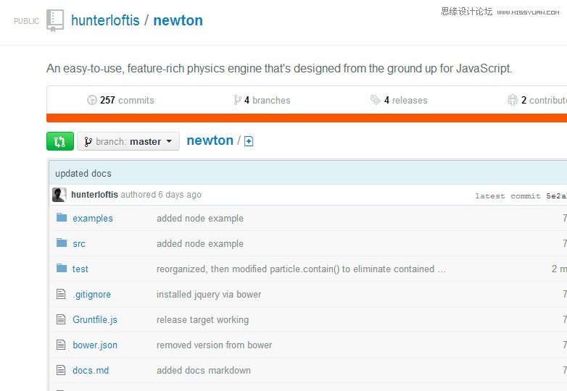Viewport: 567px width, 391px height.
Task: Click the green compare and review button
Action: [60, 141]
